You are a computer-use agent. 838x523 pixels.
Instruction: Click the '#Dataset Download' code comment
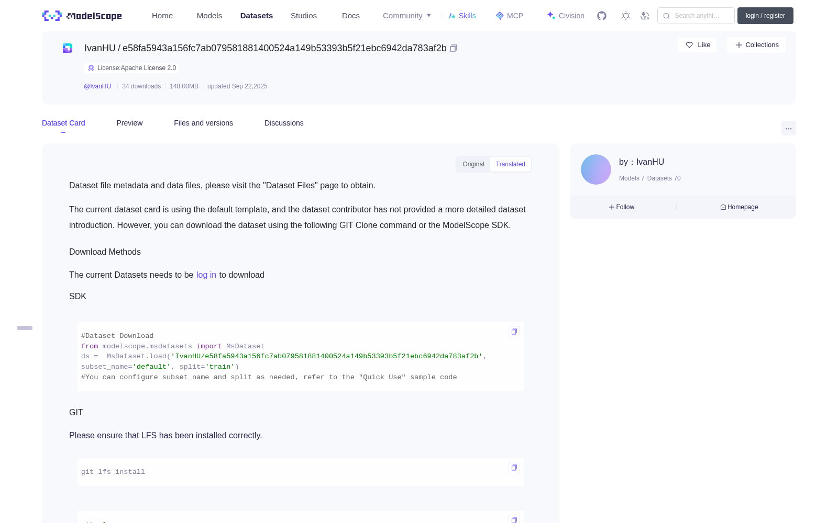click(x=117, y=336)
